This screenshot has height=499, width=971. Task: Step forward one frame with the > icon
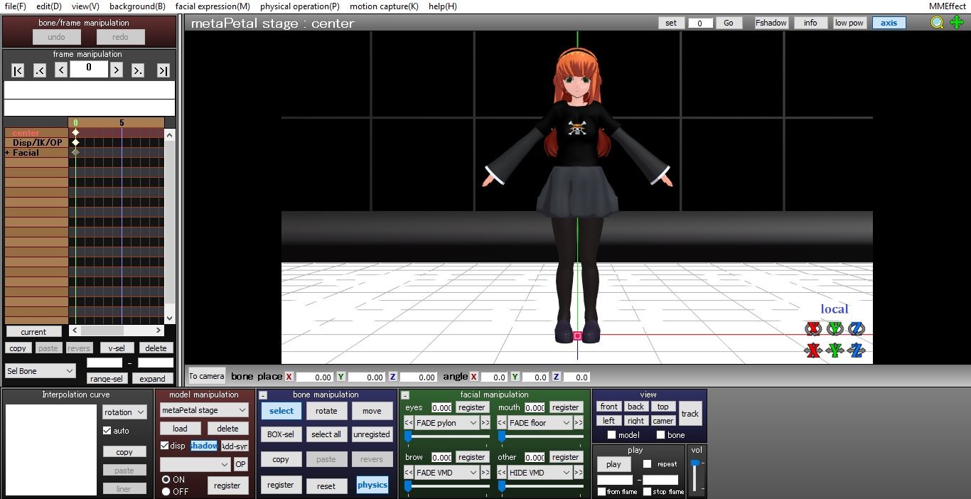(116, 69)
